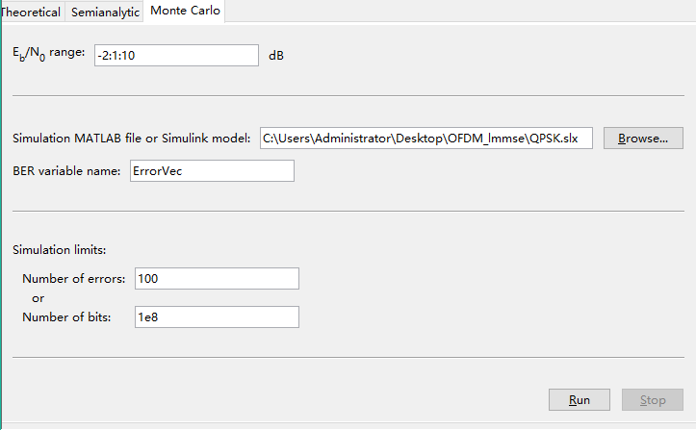Select the Monte Carlo tab
Viewport: 696px width, 430px height.
pyautogui.click(x=185, y=11)
